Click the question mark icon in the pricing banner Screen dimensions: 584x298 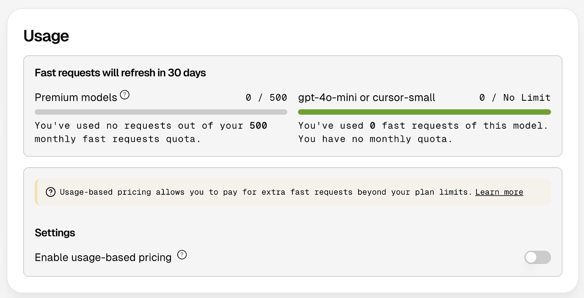coord(51,192)
